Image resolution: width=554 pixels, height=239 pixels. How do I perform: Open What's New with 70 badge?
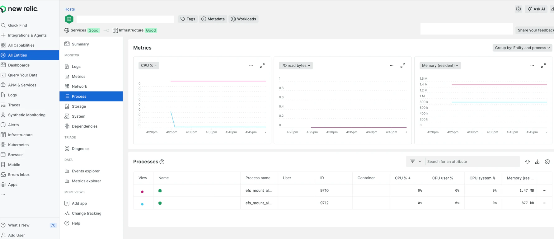30,225
